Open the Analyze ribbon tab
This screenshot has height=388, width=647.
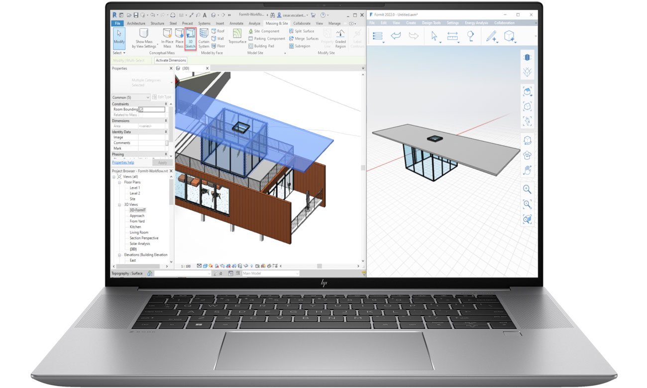(x=254, y=23)
